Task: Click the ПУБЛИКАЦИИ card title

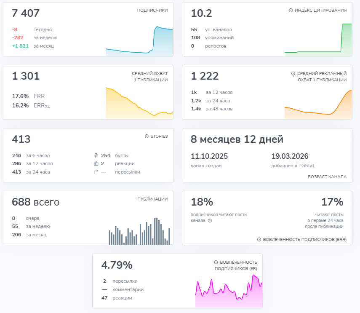Action: click(152, 199)
